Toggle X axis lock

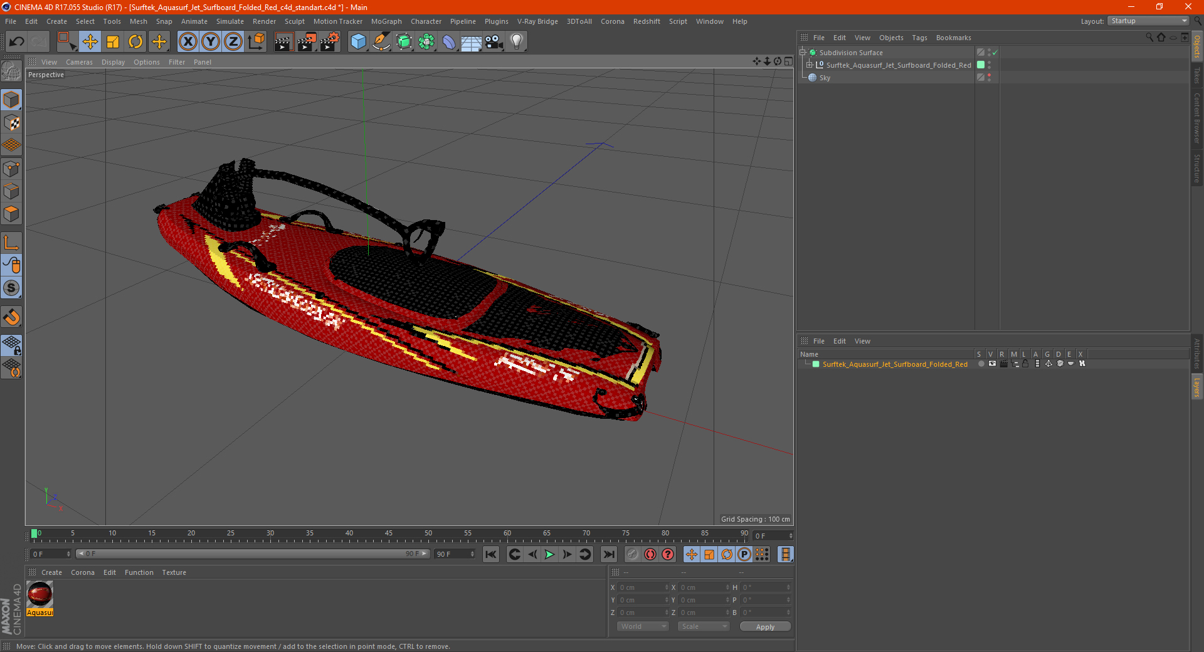187,42
